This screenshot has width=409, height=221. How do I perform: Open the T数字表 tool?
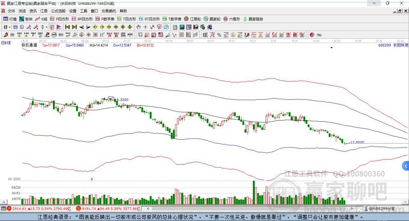coord(172,19)
